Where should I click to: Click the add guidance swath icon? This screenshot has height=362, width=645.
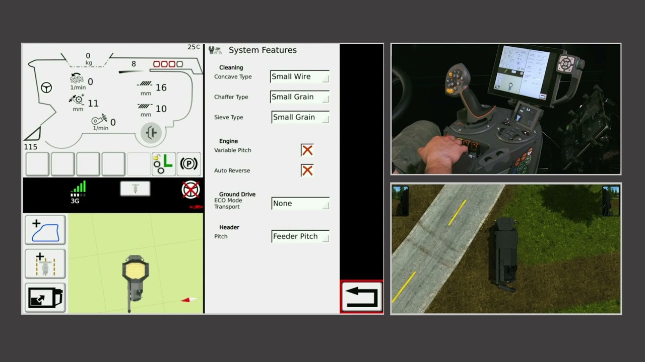click(45, 264)
